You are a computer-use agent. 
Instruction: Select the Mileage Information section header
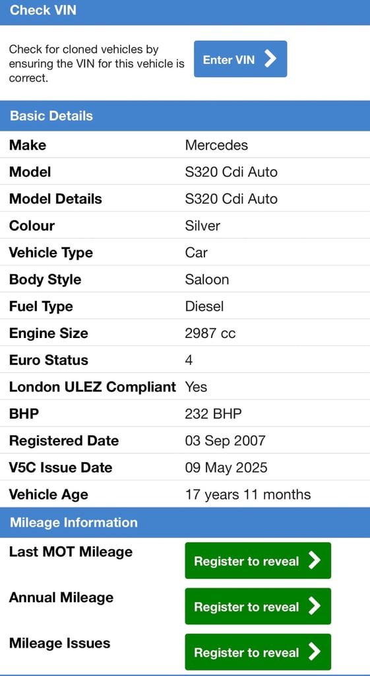(185, 523)
